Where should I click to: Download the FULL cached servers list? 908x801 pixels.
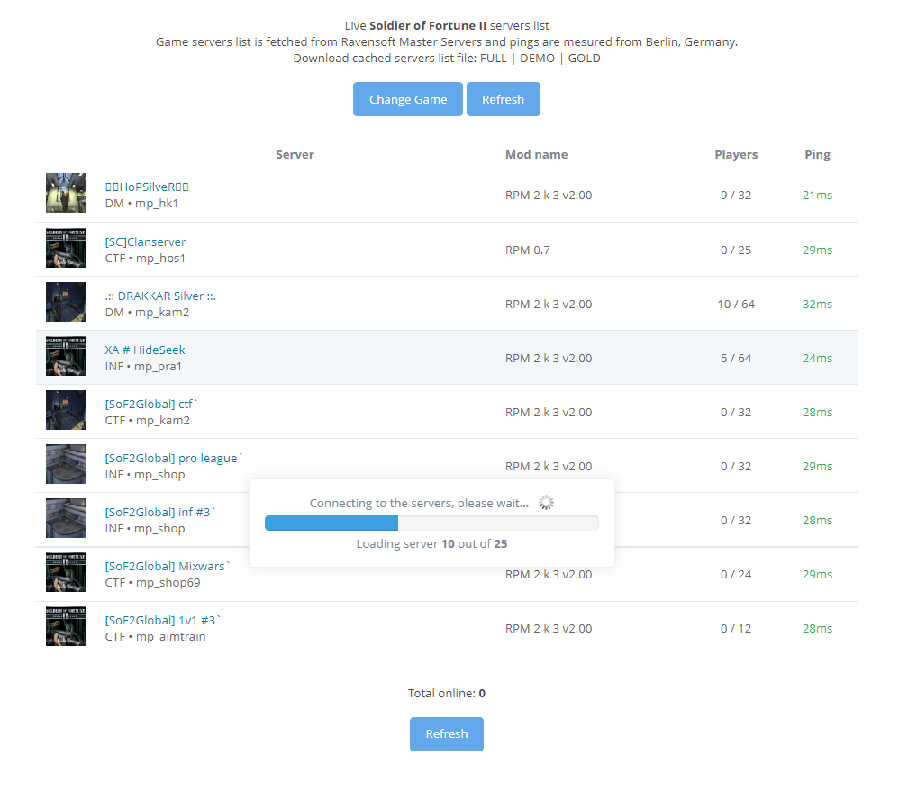coord(494,58)
